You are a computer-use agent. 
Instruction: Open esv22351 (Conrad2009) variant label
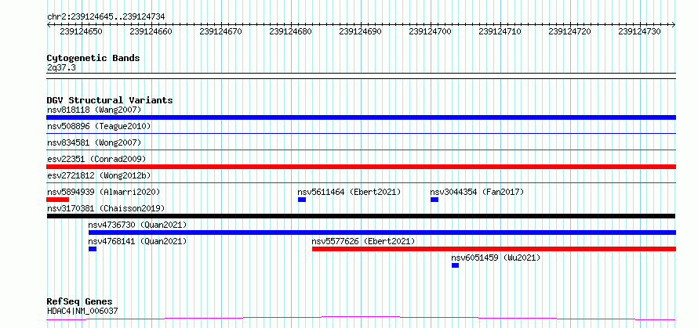pos(96,159)
